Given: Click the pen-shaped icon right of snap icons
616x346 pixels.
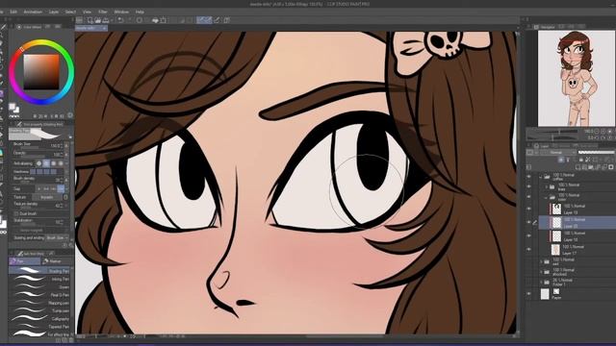Looking at the screenshot, I should click(x=217, y=20).
